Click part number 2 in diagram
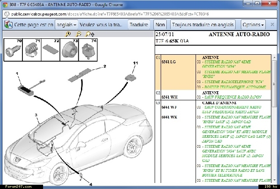Image resolution: width=280 pixels, height=189 pixels. (x=105, y=66)
